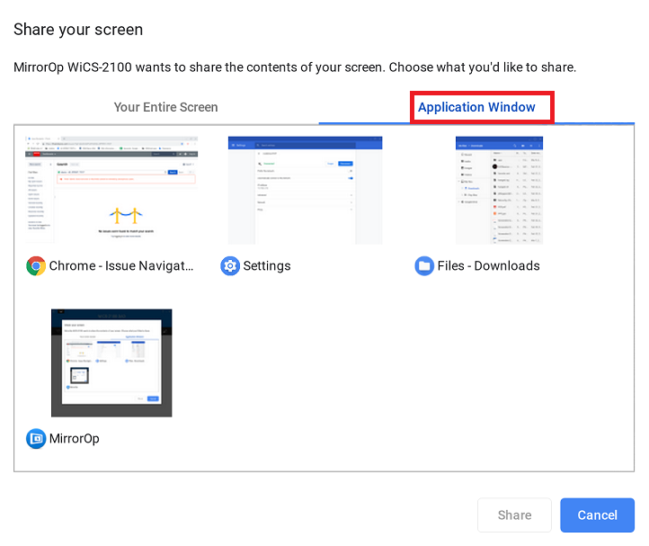Viewport: 649px width, 546px height.
Task: Click the MirrorOp app icon
Action: (x=36, y=439)
